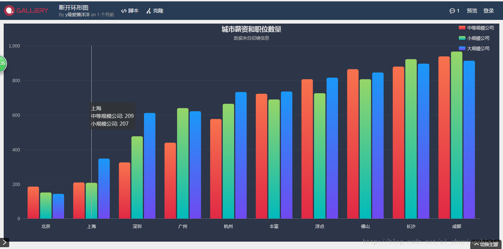Click the green circle badge 35
503x249 pixels.
tap(1, 63)
